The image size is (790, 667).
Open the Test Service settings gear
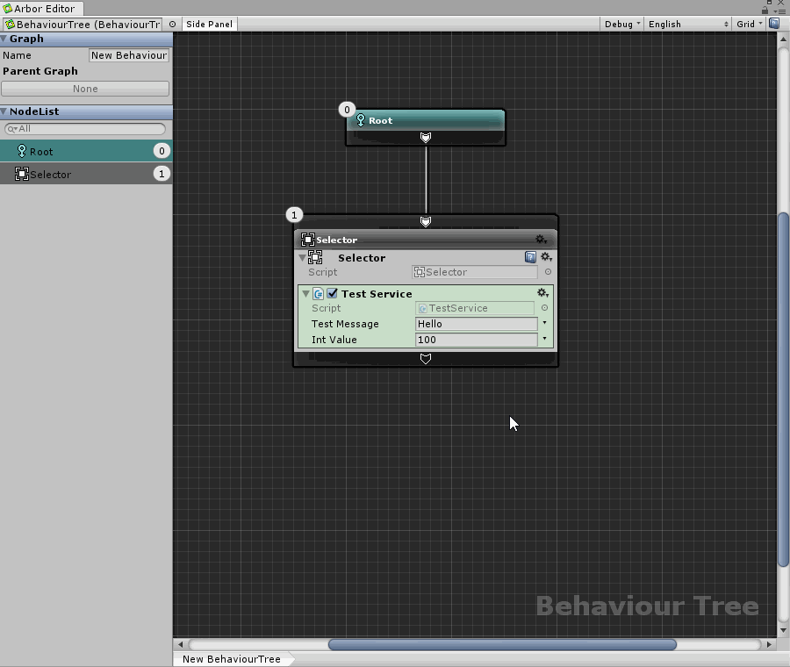pyautogui.click(x=542, y=293)
